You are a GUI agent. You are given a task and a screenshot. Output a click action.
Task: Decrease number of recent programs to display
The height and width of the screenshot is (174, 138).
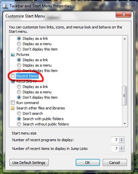click(122, 141)
